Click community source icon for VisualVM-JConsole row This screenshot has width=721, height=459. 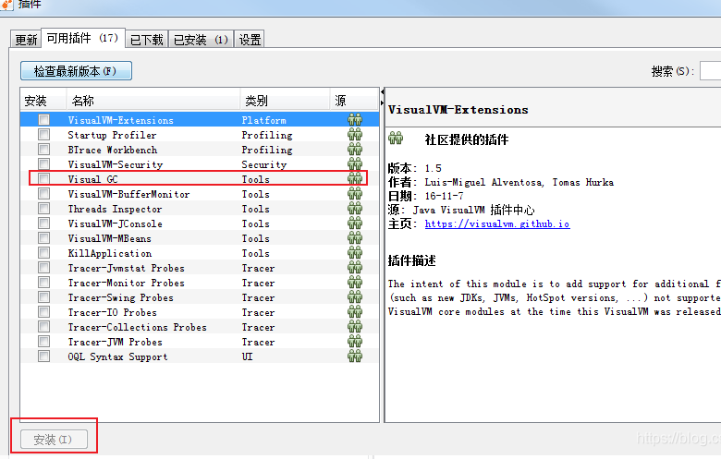(x=355, y=223)
